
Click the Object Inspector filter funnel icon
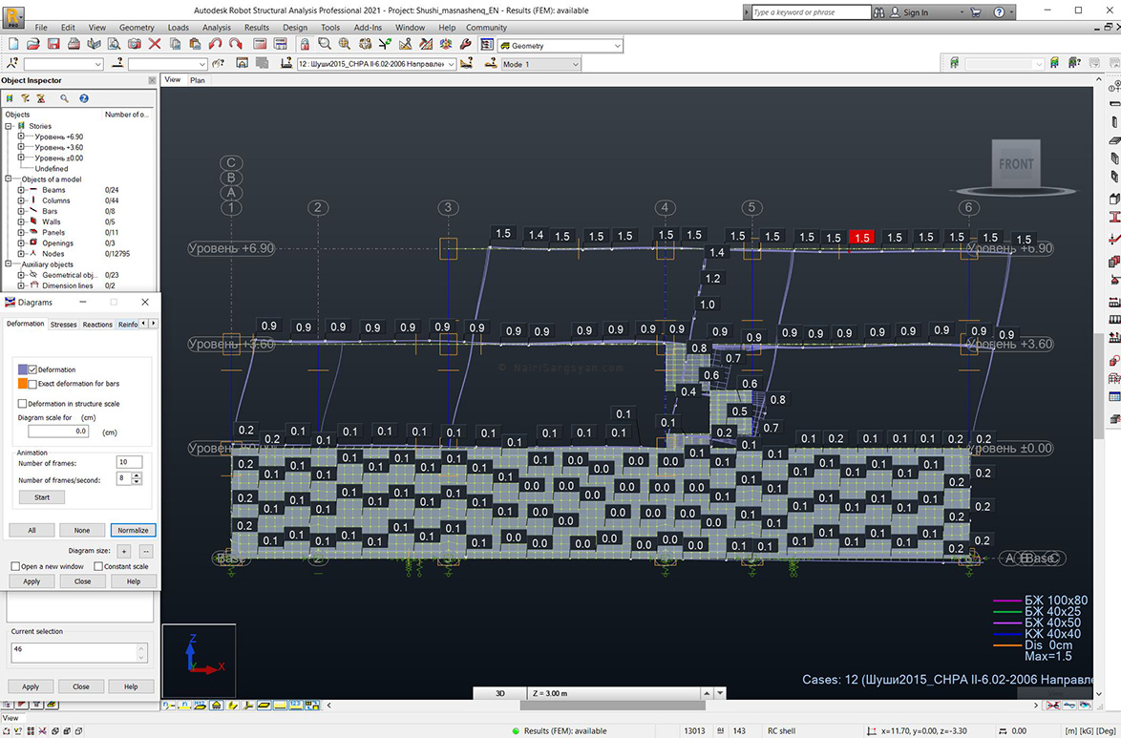(x=25, y=98)
